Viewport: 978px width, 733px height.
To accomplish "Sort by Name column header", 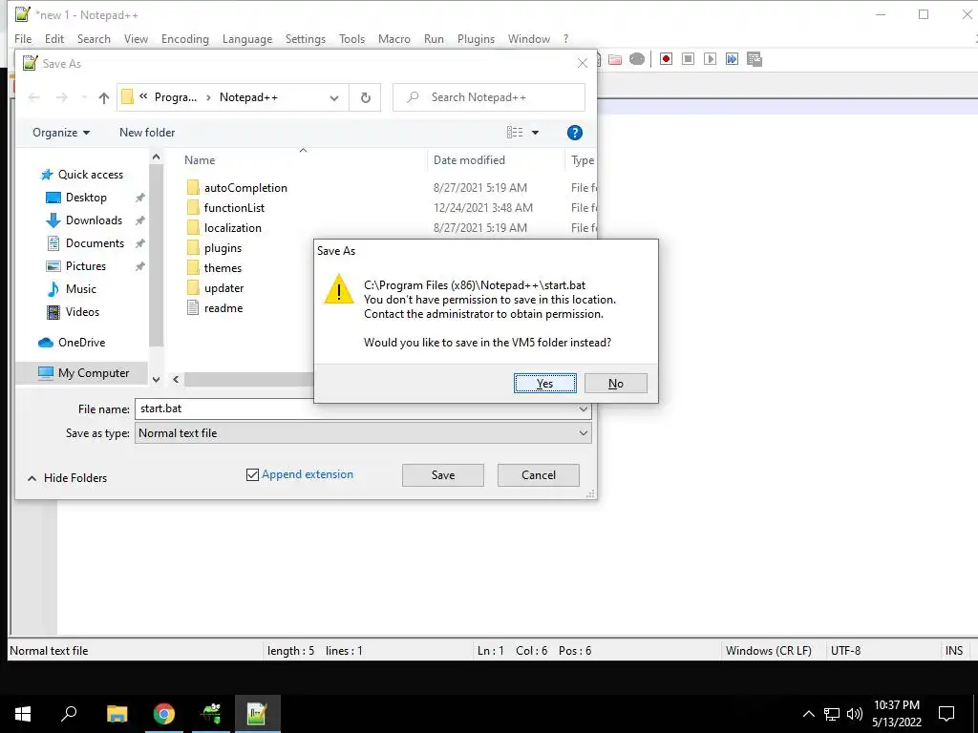I will tap(200, 160).
